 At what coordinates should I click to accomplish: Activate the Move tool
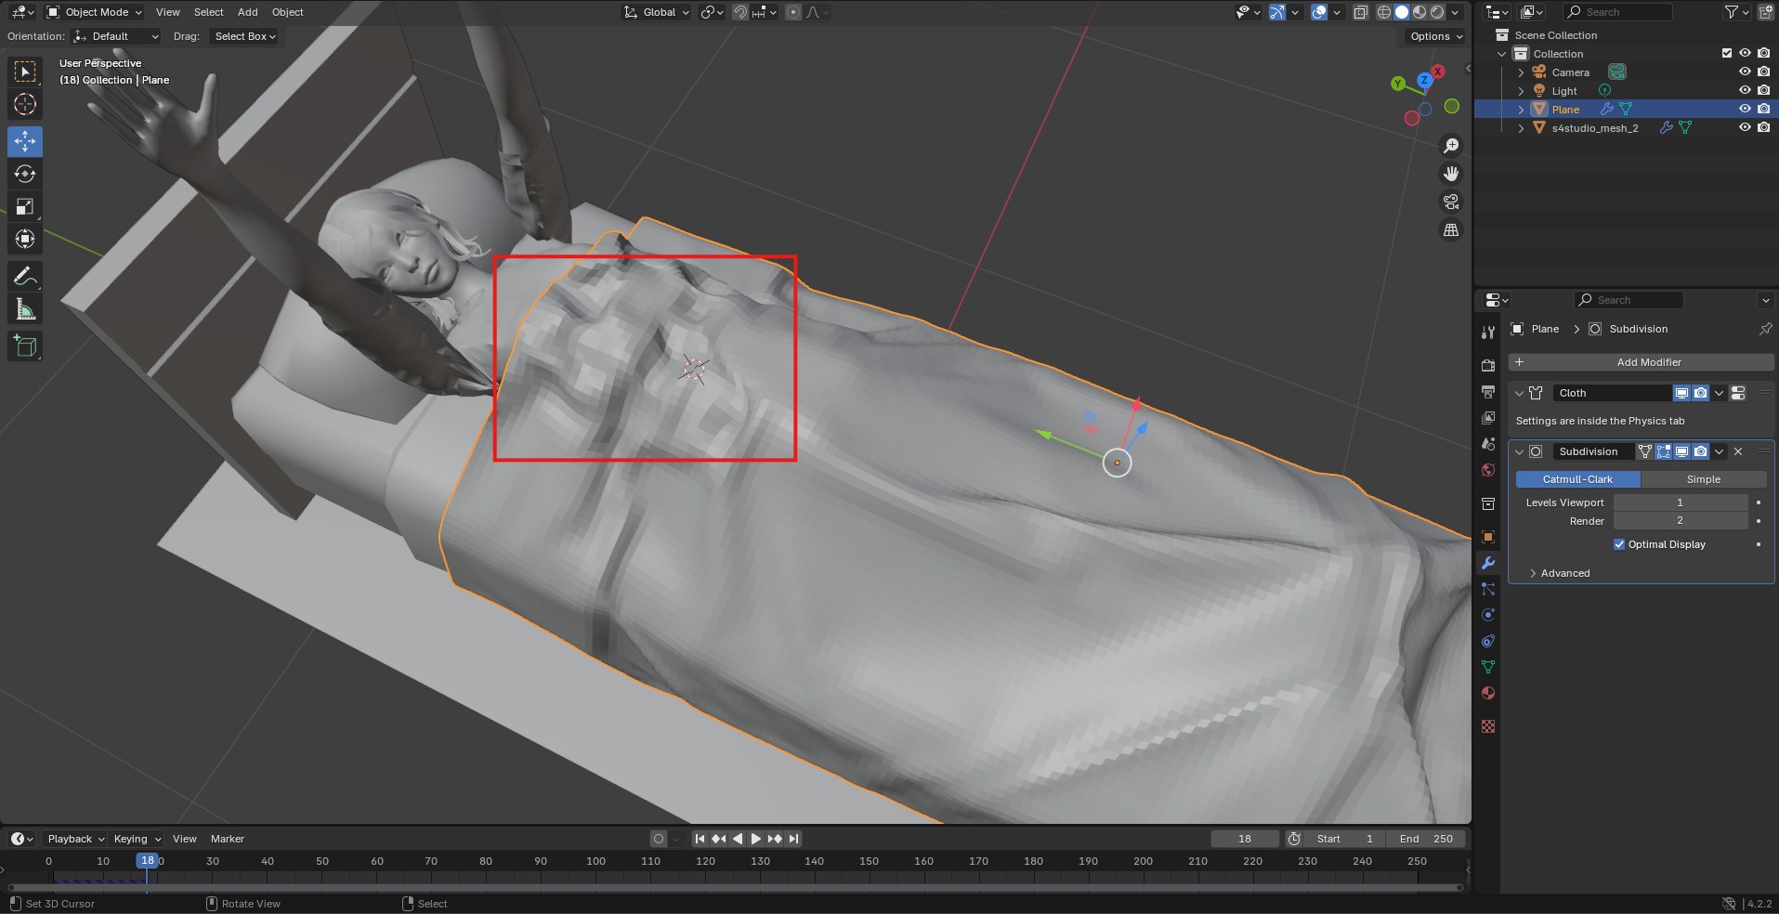[x=25, y=141]
